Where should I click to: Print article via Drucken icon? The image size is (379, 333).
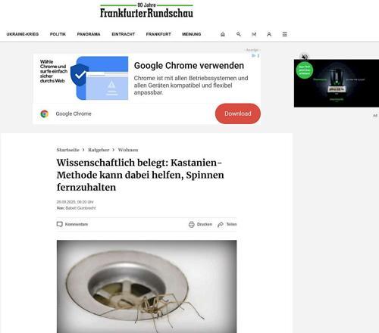(192, 224)
